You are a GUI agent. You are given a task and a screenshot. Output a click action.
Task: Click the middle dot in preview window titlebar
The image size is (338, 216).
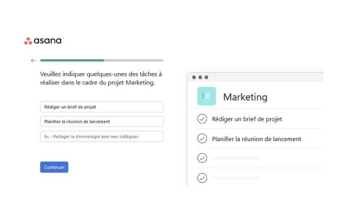[200, 77]
